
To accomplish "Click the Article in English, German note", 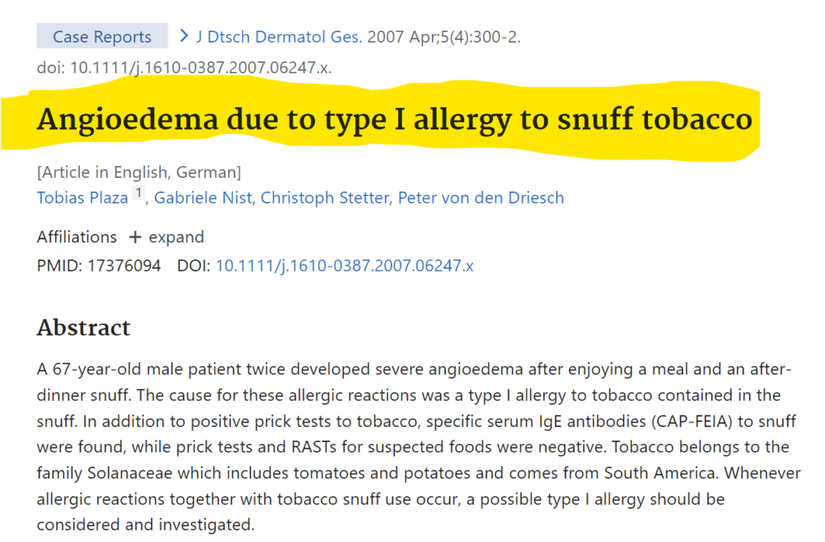I will click(x=139, y=172).
